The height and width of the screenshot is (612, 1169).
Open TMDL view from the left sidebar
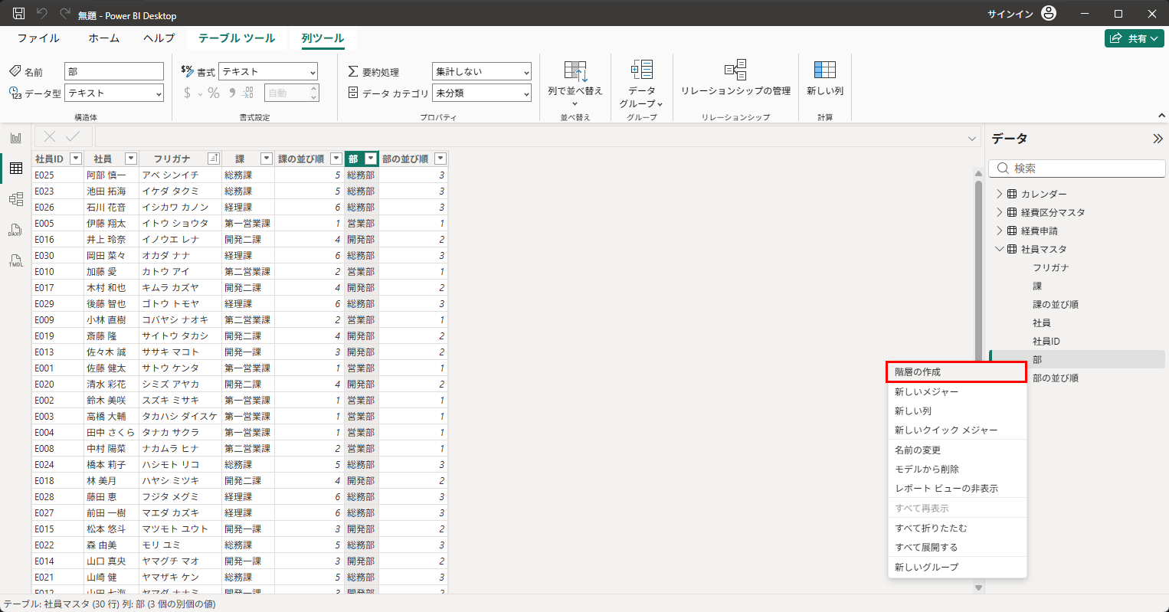pos(16,260)
